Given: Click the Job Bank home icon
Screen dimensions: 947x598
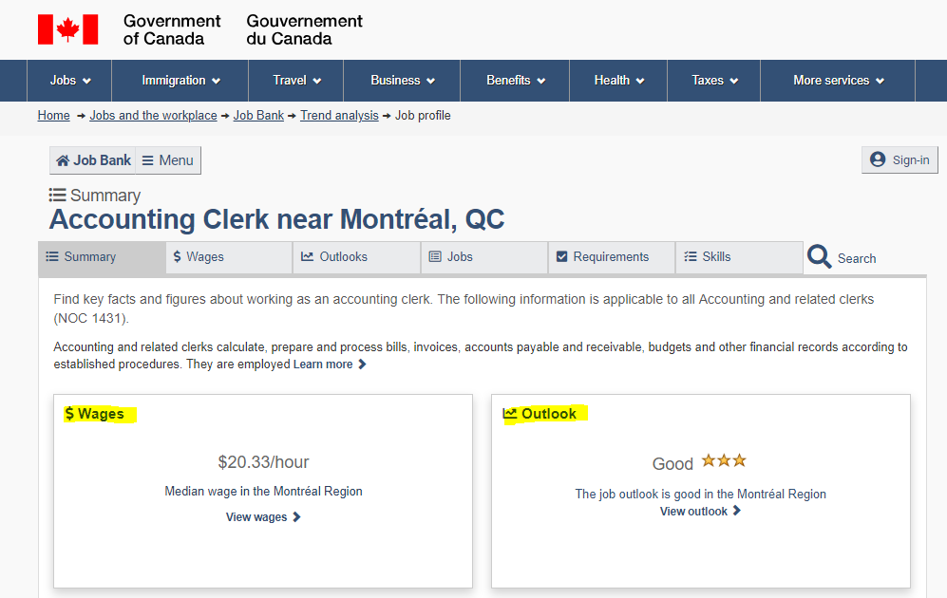Looking at the screenshot, I should (62, 160).
